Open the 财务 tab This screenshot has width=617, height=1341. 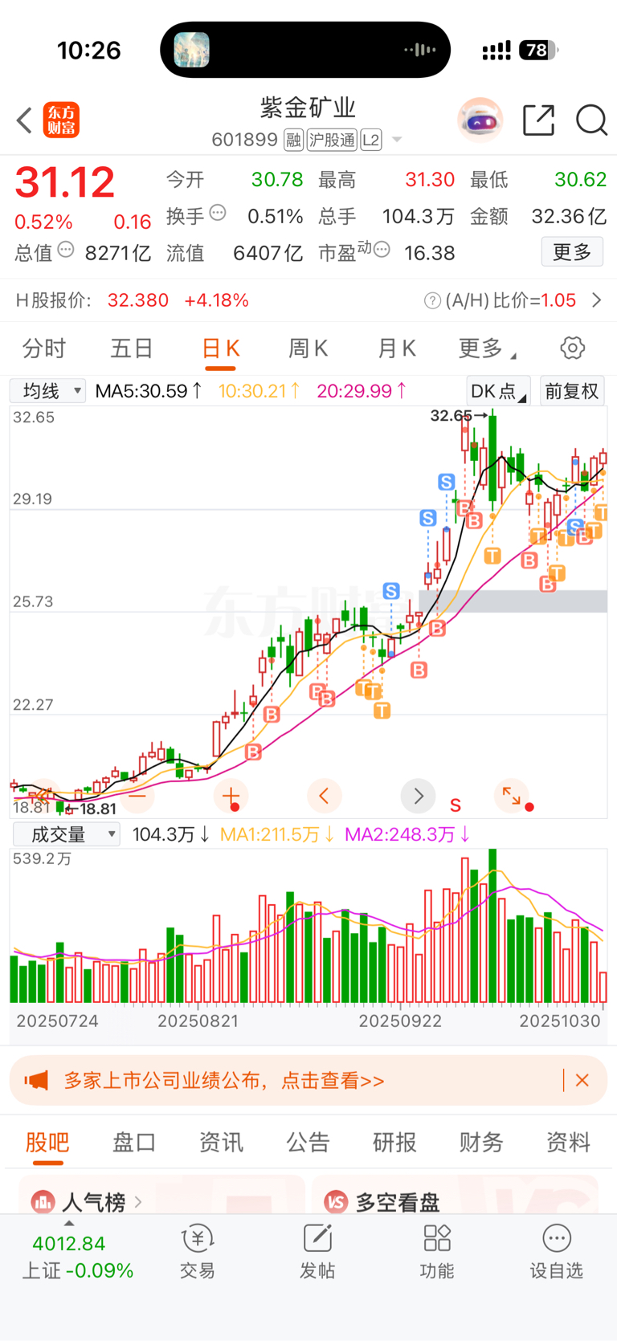(x=481, y=1142)
